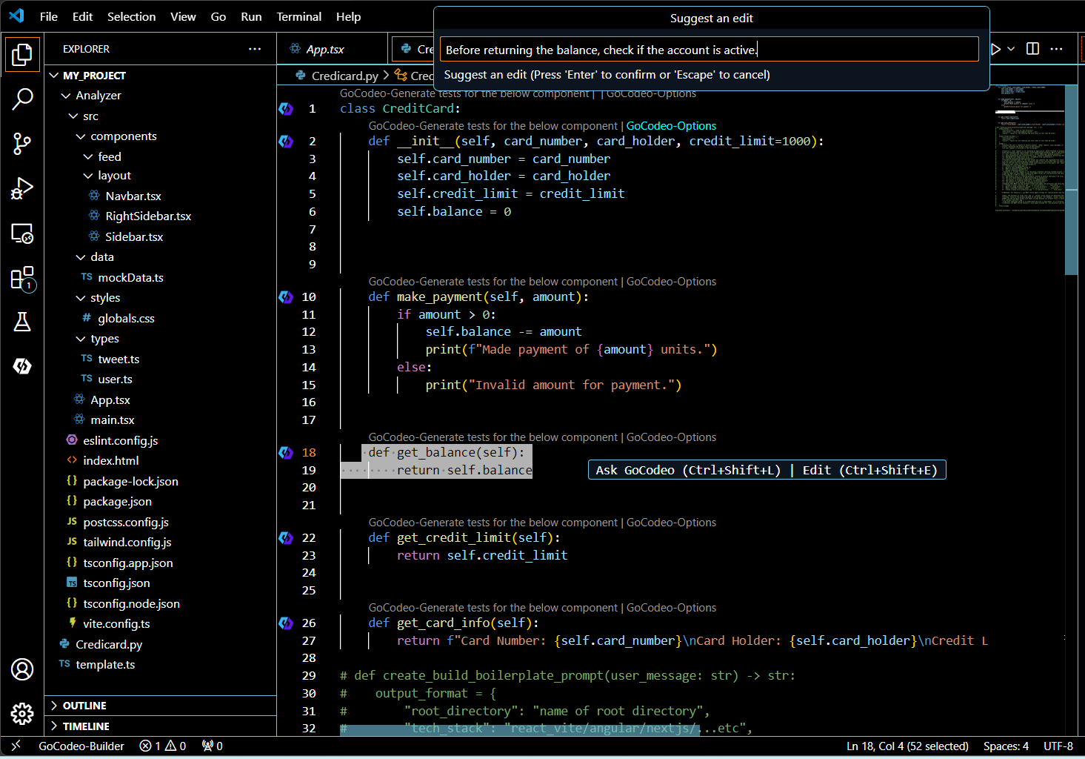This screenshot has width=1085, height=759.
Task: Open the Manage gear menu
Action: [x=22, y=714]
